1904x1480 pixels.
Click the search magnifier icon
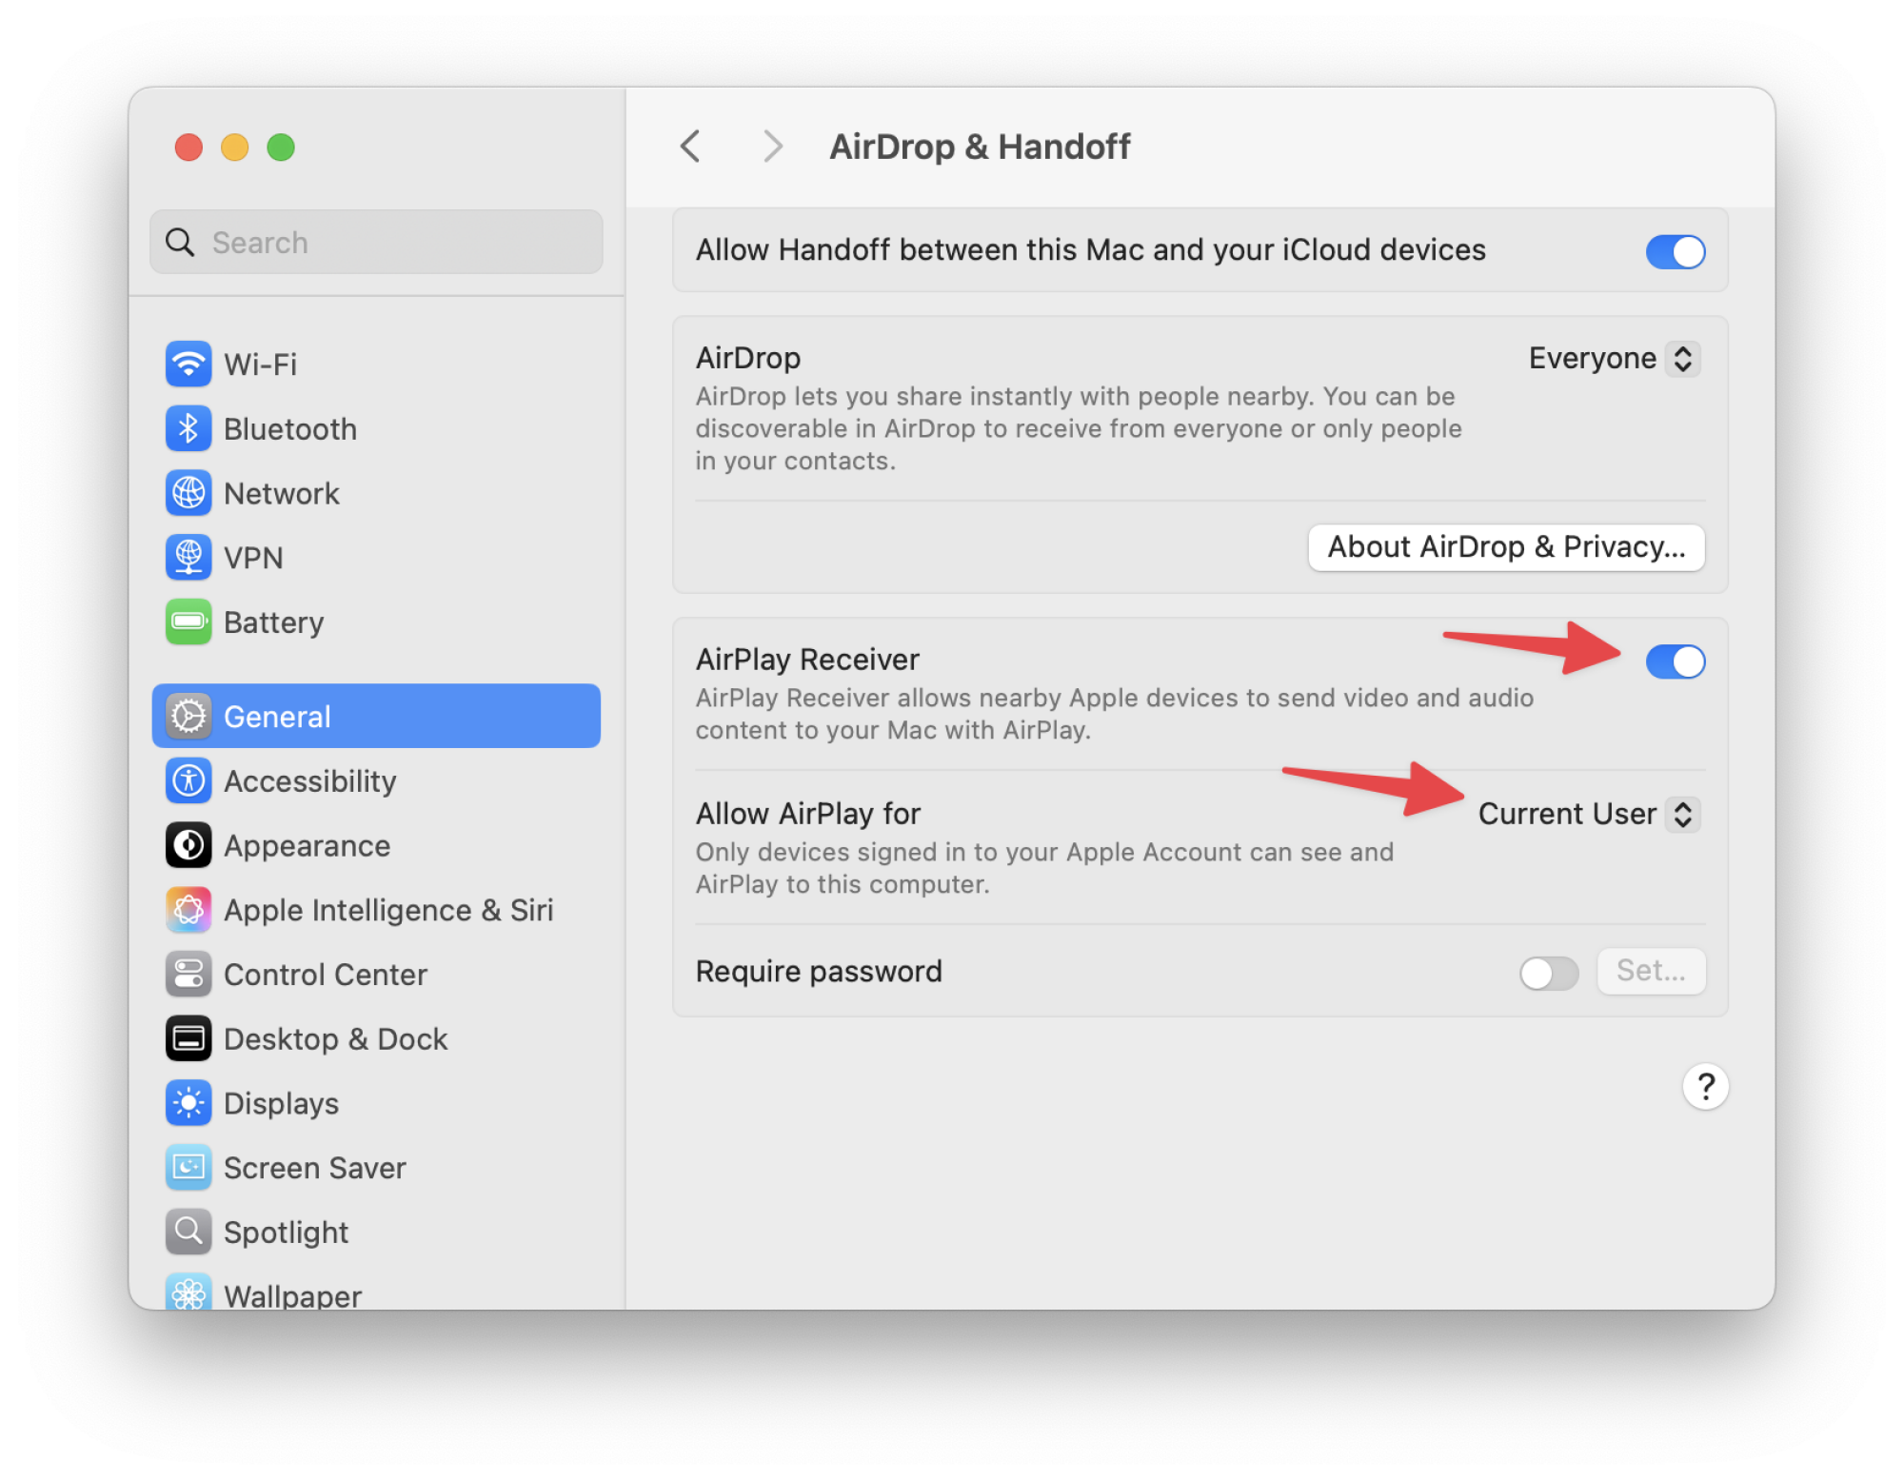pyautogui.click(x=180, y=243)
